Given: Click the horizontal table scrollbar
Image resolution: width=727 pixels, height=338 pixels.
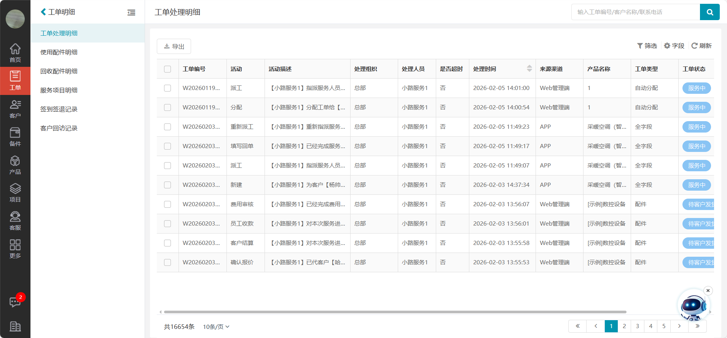Looking at the screenshot, I should (395, 312).
